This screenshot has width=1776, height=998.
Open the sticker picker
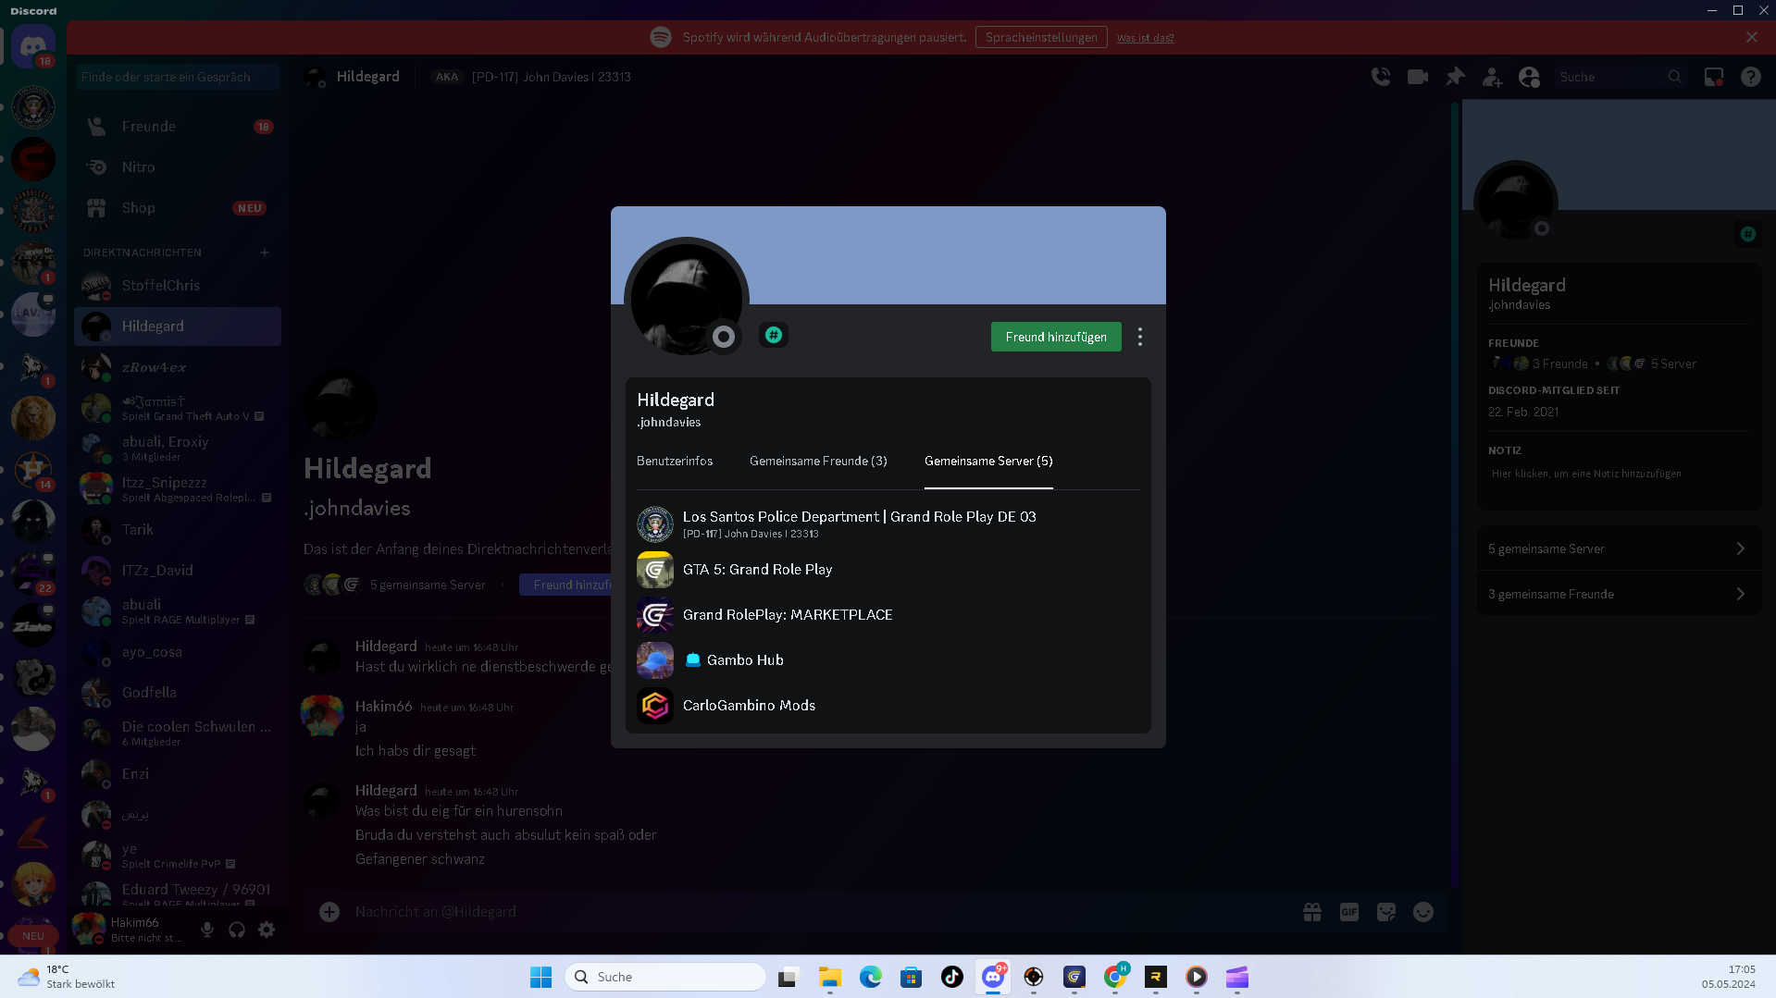click(1386, 912)
